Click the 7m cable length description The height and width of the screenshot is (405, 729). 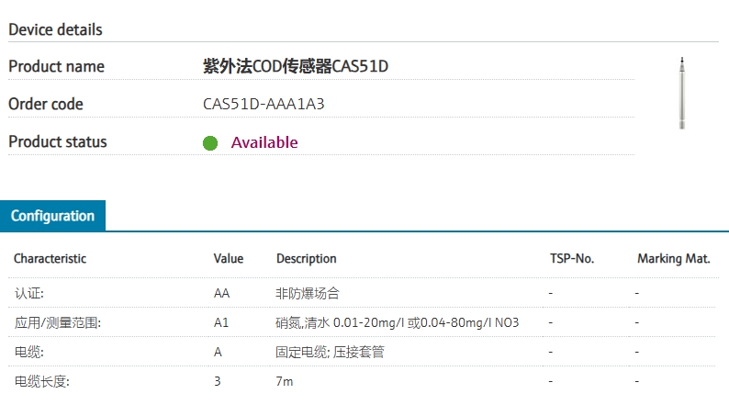click(x=285, y=381)
